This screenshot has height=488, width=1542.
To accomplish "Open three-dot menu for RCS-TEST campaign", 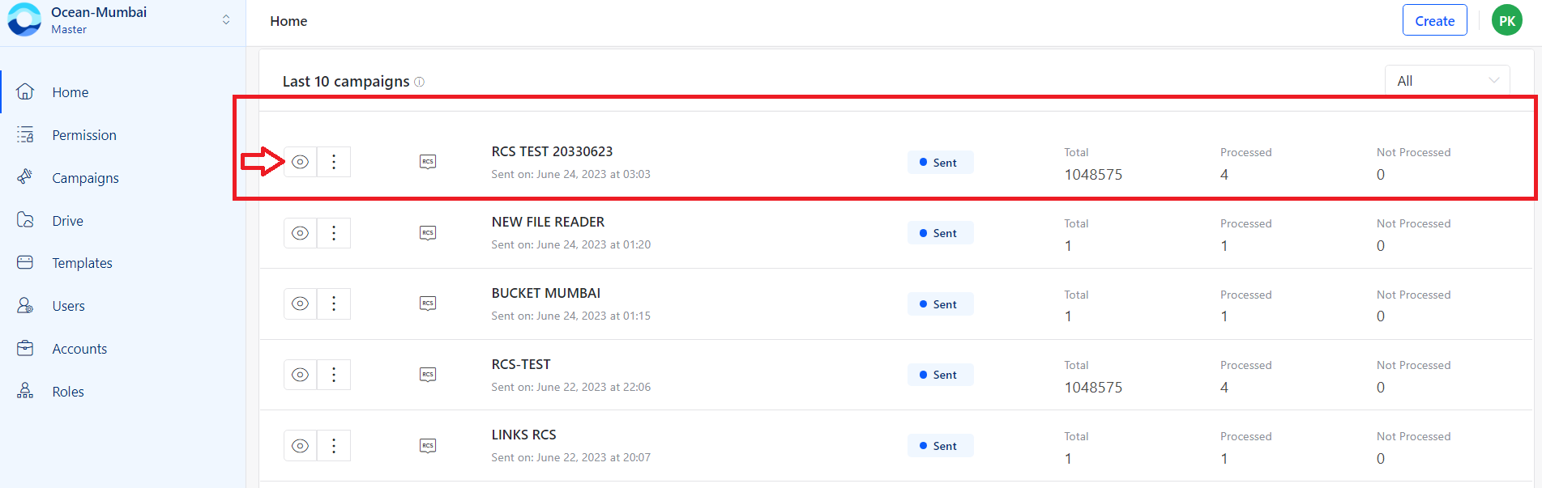I will [334, 375].
